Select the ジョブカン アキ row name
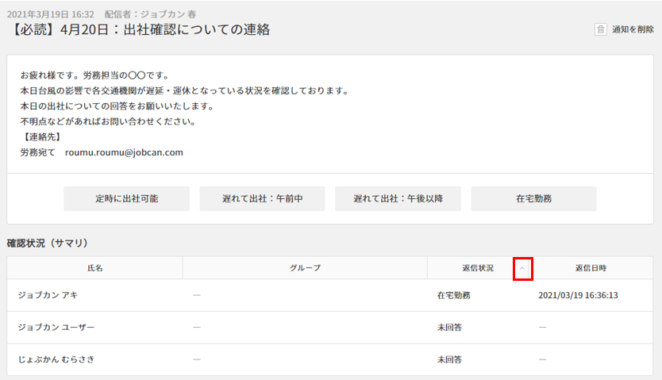Viewport: 662px width, 380px height. tap(48, 295)
